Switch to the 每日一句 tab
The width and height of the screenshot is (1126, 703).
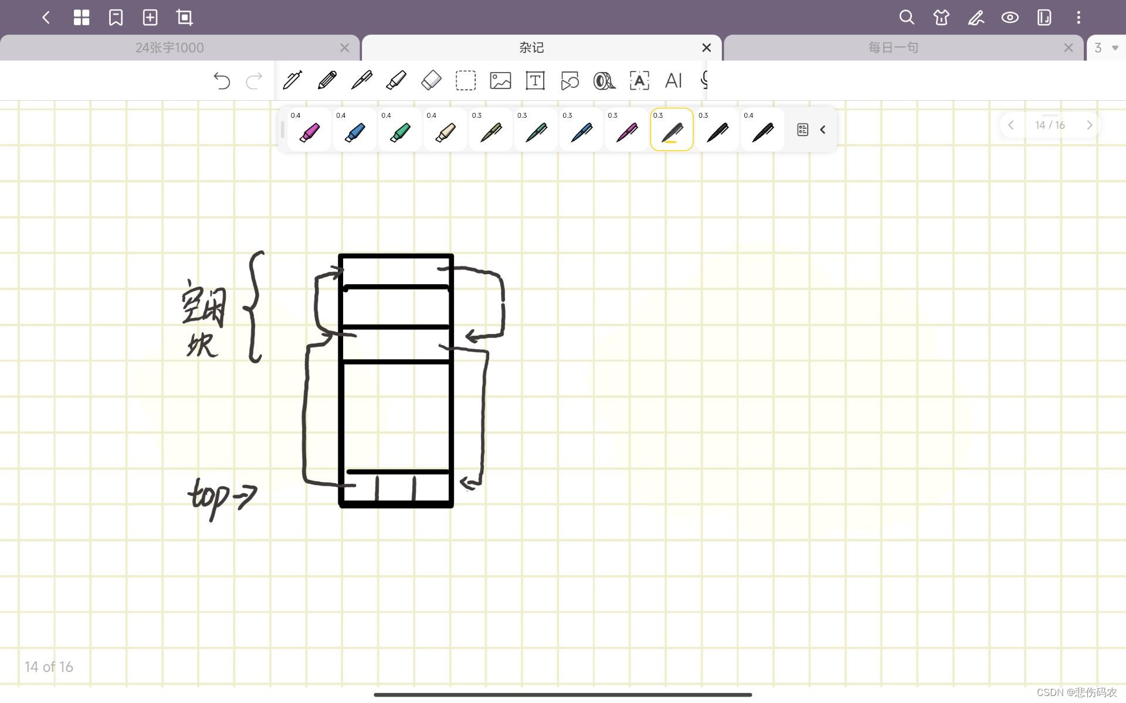[893, 48]
